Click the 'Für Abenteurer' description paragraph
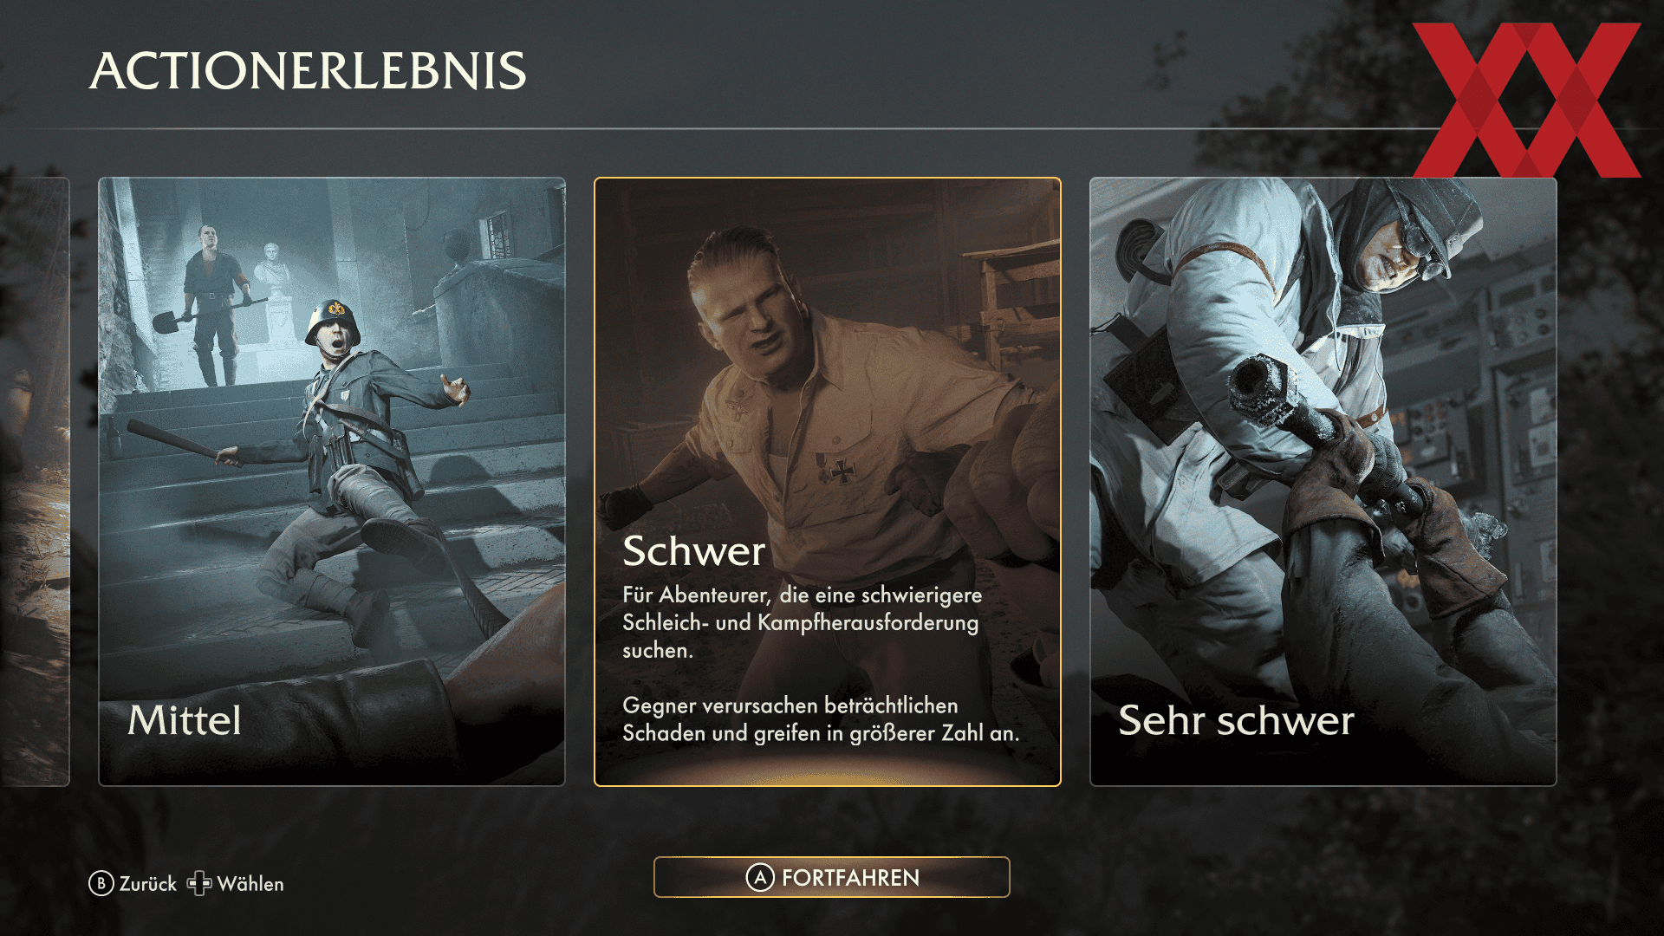This screenshot has width=1664, height=936. pyautogui.click(x=803, y=622)
